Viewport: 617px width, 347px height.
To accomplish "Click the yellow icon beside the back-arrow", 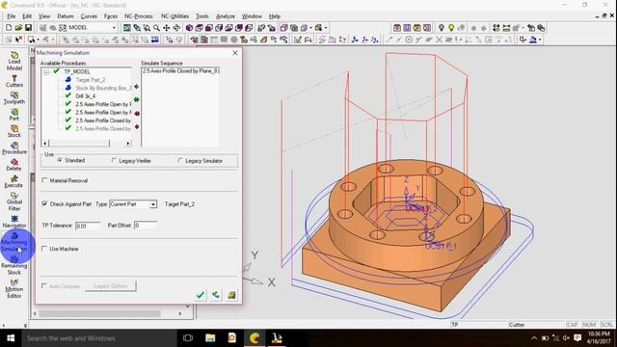I will [231, 295].
